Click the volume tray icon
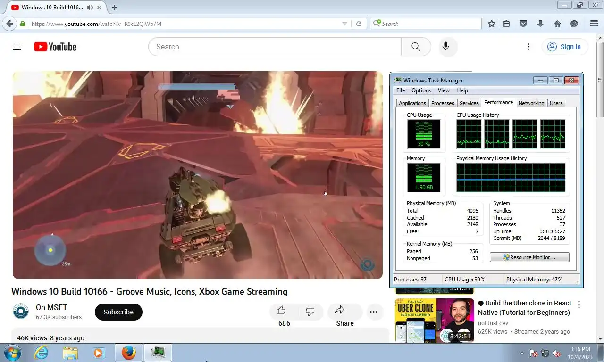The width and height of the screenshot is (604, 362). click(556, 353)
